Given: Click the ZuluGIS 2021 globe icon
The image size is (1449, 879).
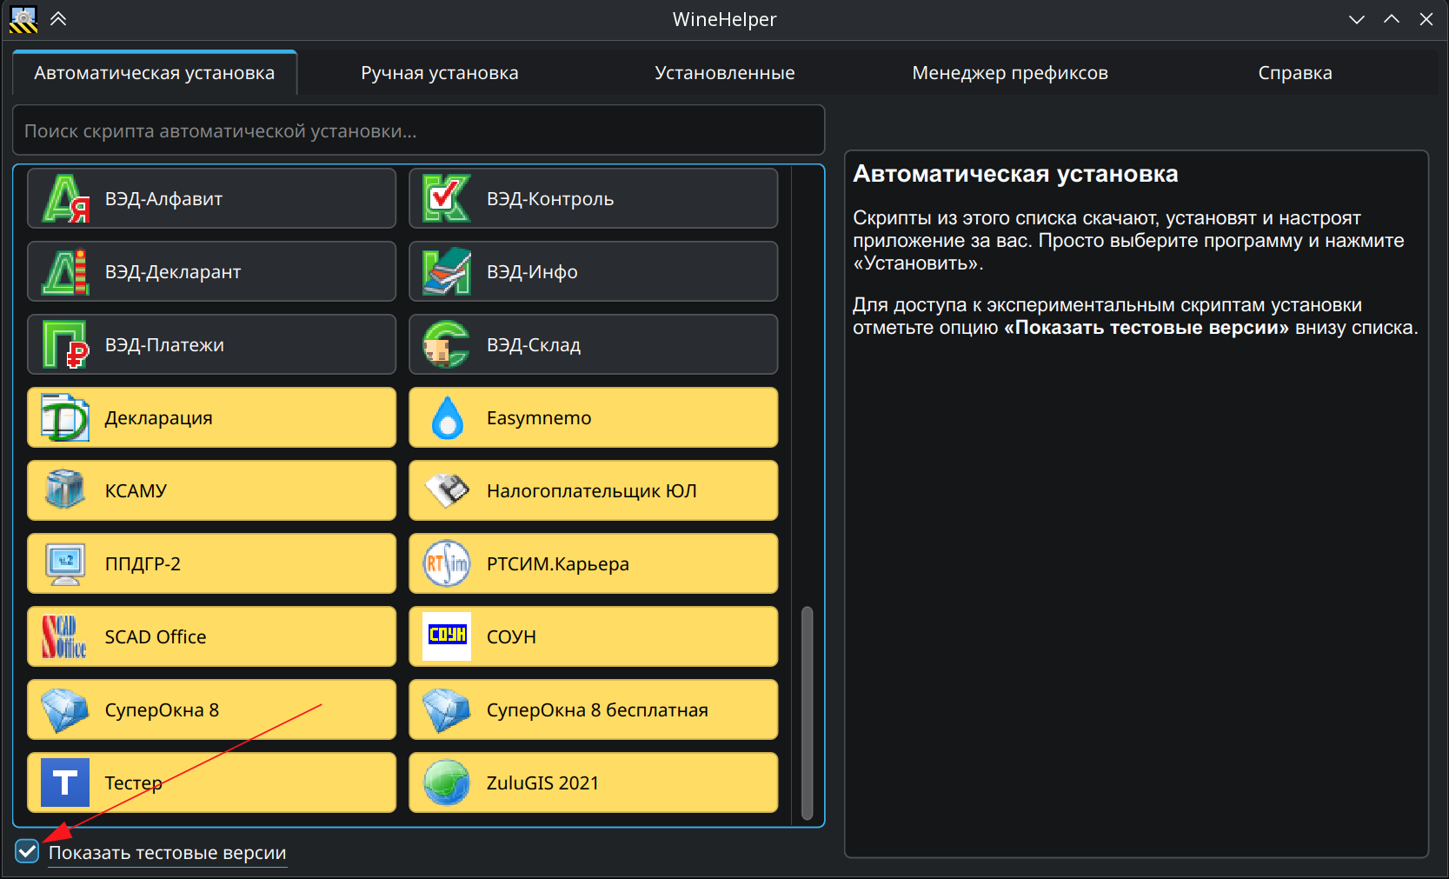Looking at the screenshot, I should [x=447, y=782].
